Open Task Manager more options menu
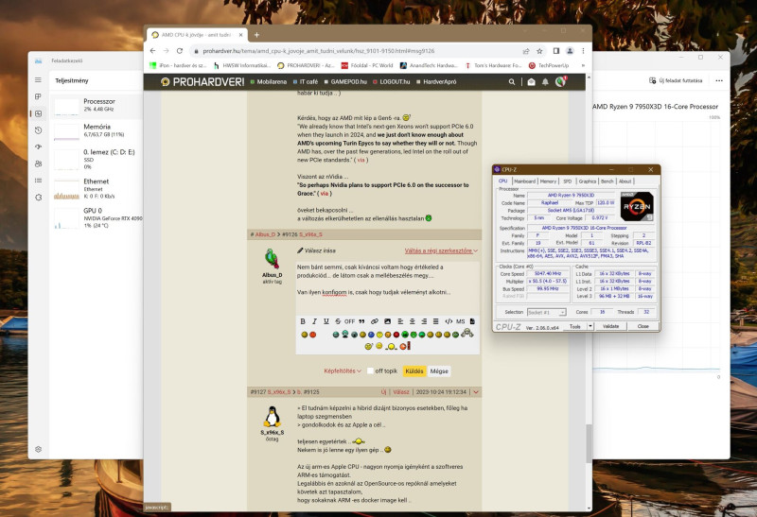 point(719,80)
